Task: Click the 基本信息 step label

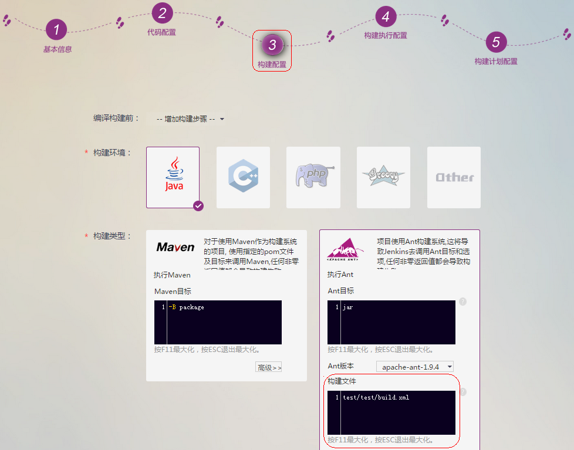Action: [x=58, y=49]
